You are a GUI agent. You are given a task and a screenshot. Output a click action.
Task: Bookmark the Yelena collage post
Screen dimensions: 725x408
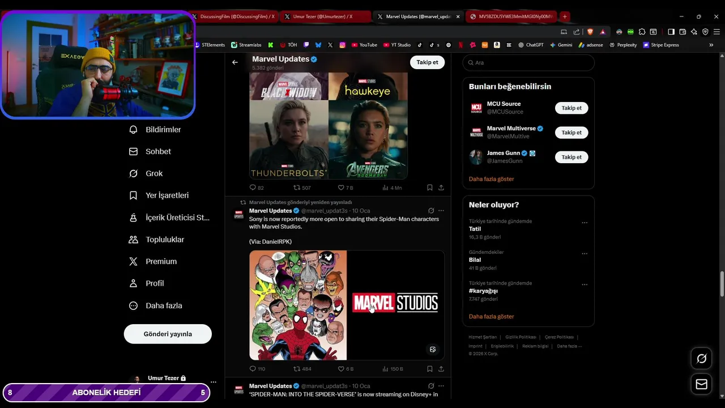pyautogui.click(x=430, y=188)
